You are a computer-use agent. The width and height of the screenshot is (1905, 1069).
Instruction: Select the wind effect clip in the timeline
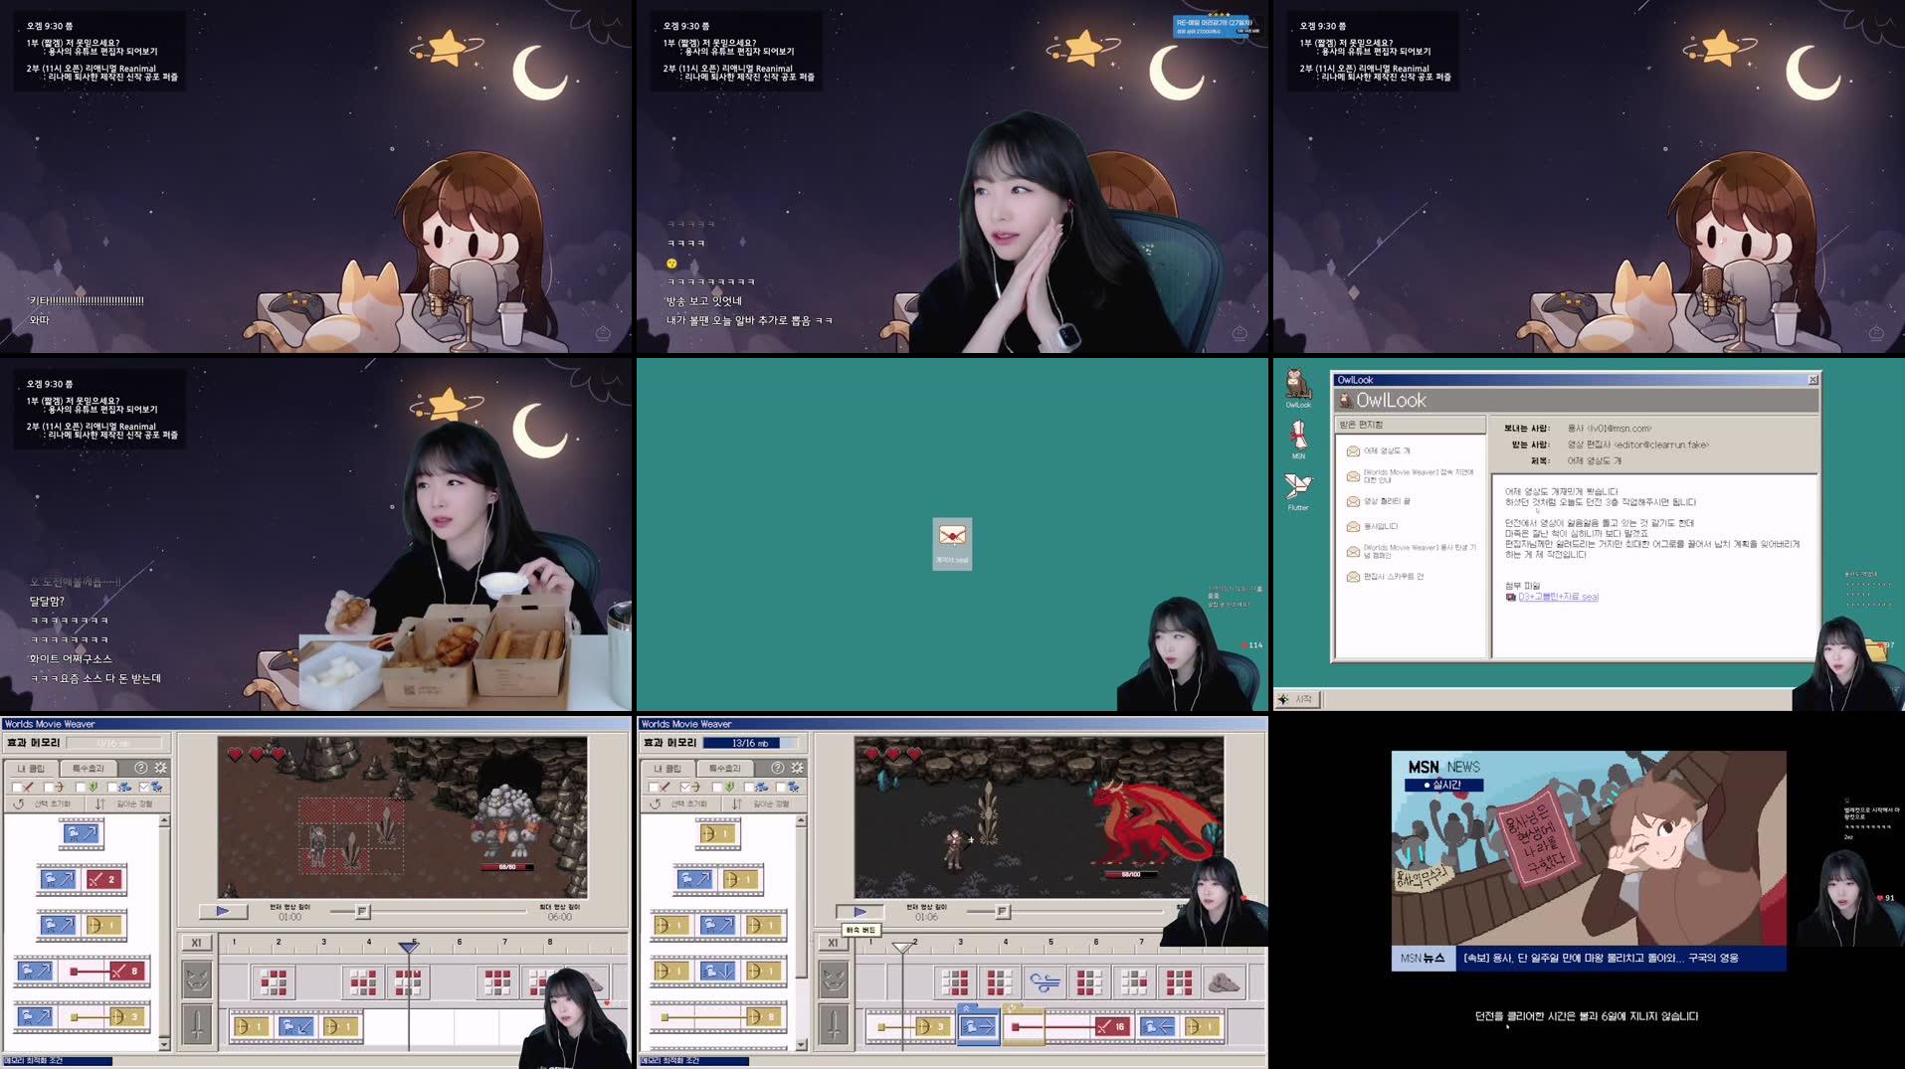[x=1046, y=979]
